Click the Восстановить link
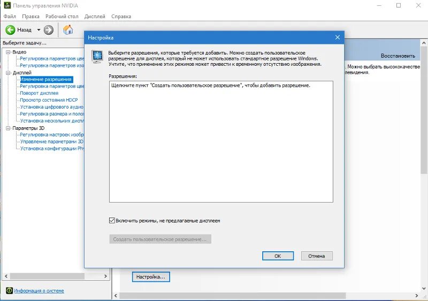 [398, 56]
